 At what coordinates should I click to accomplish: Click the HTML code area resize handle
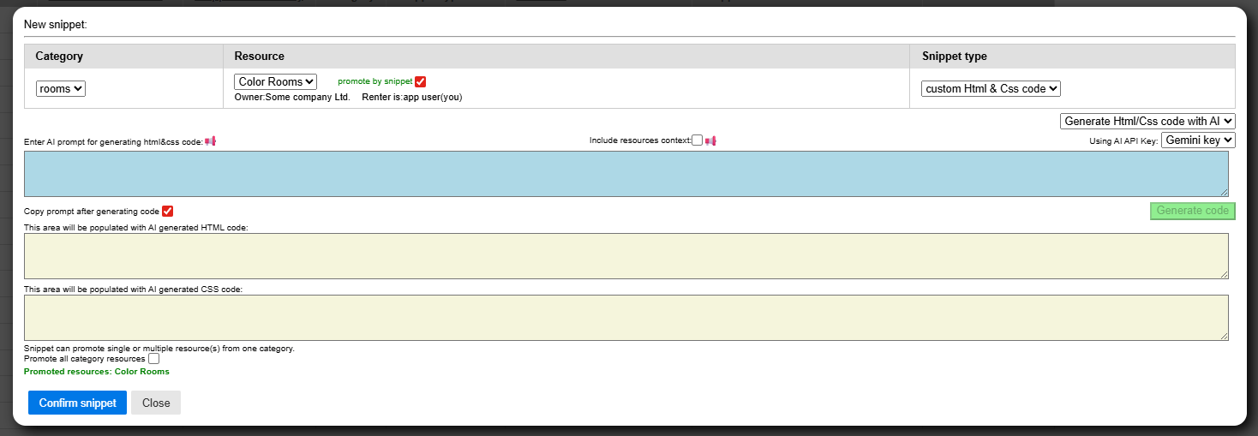[1224, 274]
